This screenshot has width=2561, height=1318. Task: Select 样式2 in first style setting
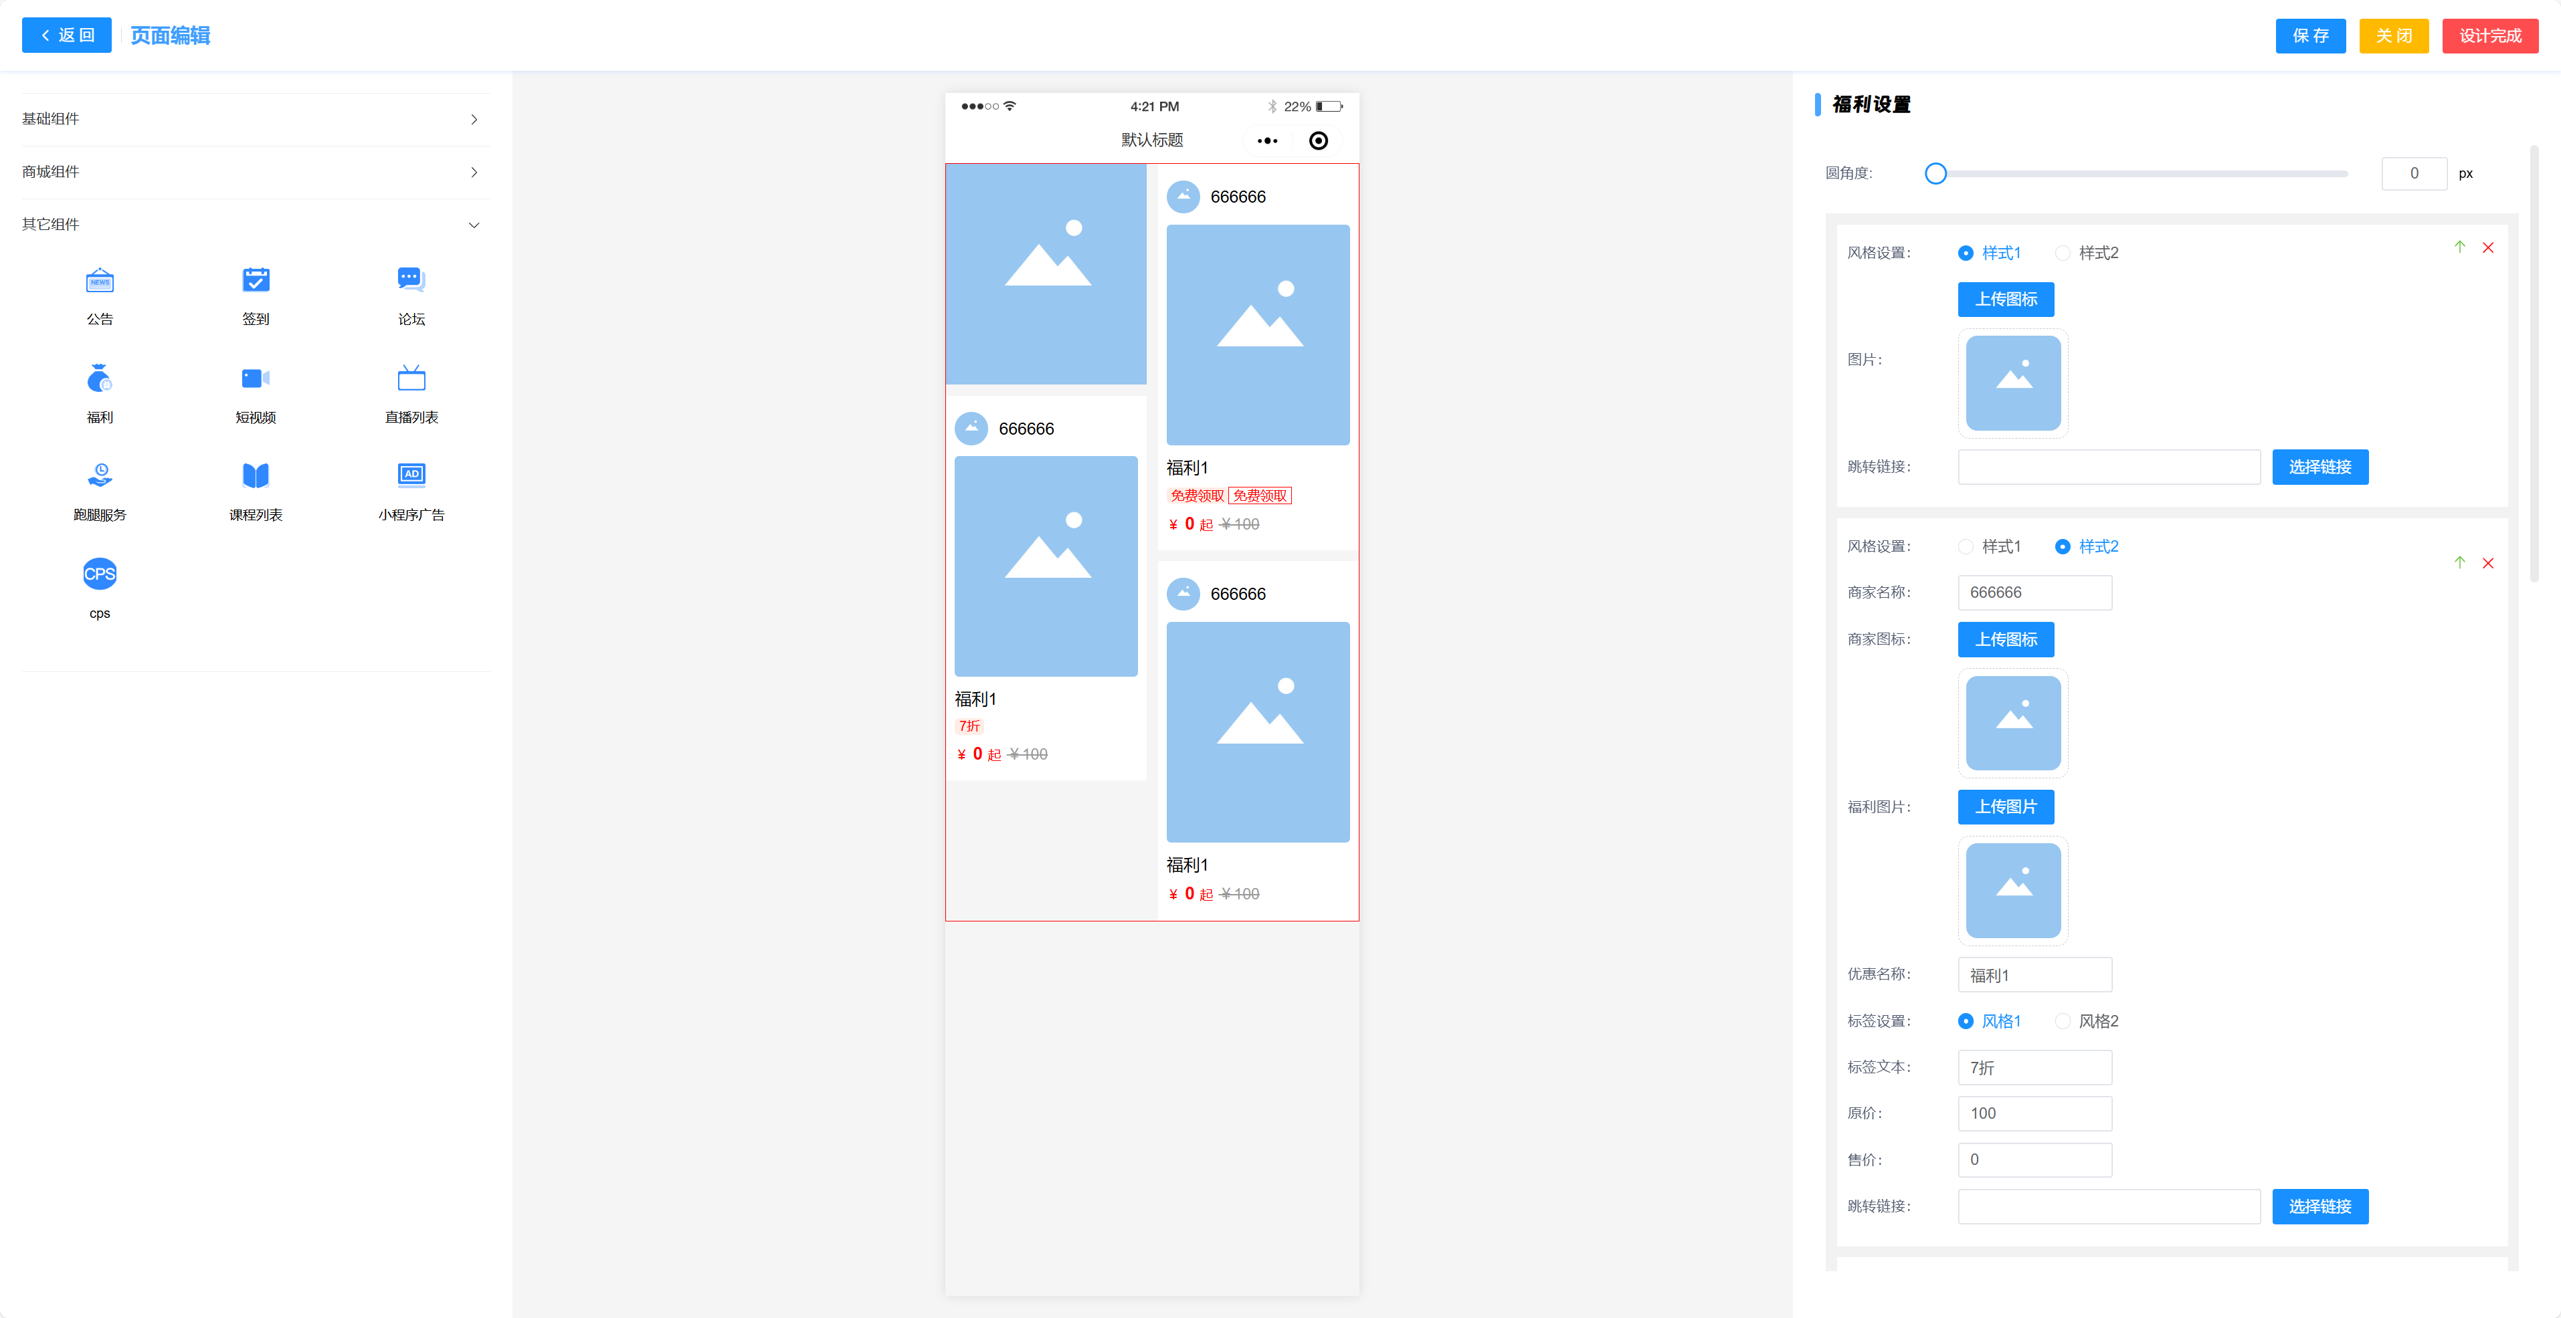[2063, 253]
